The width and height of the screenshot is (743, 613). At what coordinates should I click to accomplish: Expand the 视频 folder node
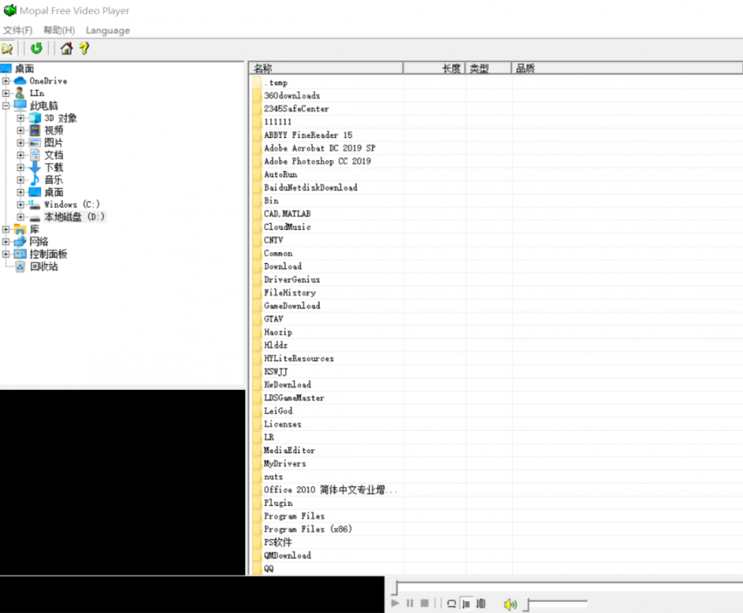click(20, 130)
